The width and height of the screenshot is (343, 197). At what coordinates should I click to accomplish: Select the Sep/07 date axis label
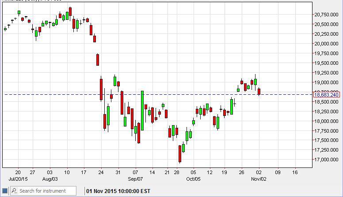135,179
